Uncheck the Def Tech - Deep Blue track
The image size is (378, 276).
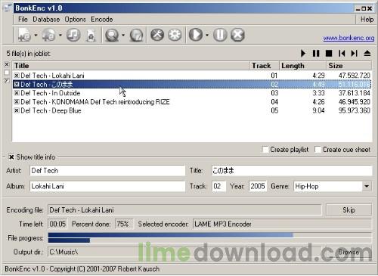click(x=17, y=110)
